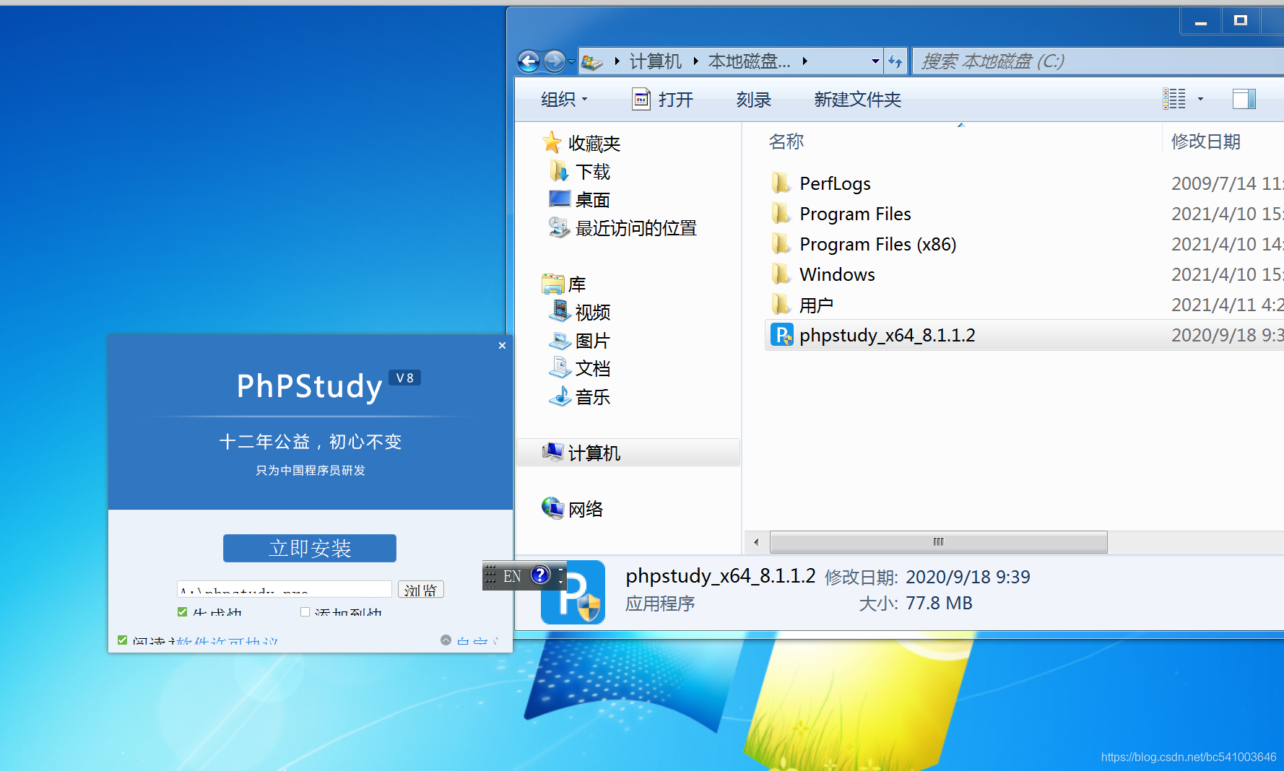
Task: Sort by 名称 column header
Action: coord(786,141)
